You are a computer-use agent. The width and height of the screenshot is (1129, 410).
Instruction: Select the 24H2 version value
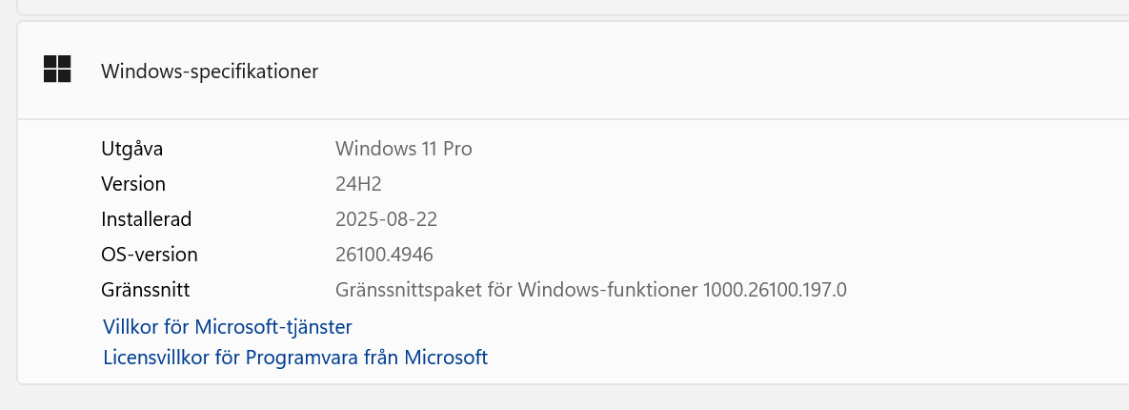358,184
